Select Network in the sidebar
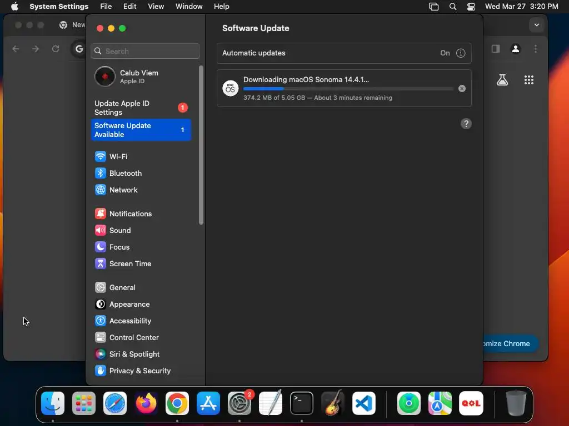 click(x=141, y=190)
